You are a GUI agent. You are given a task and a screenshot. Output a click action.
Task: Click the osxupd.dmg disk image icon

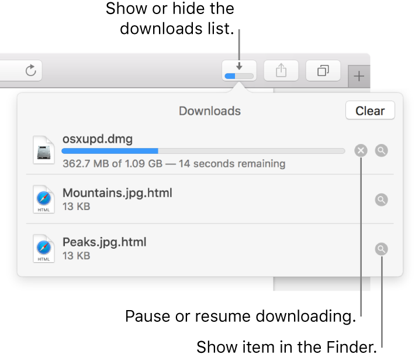point(44,151)
